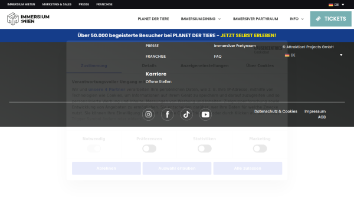Open Marketing & Sales top link
This screenshot has width=354, height=221.
click(57, 4)
